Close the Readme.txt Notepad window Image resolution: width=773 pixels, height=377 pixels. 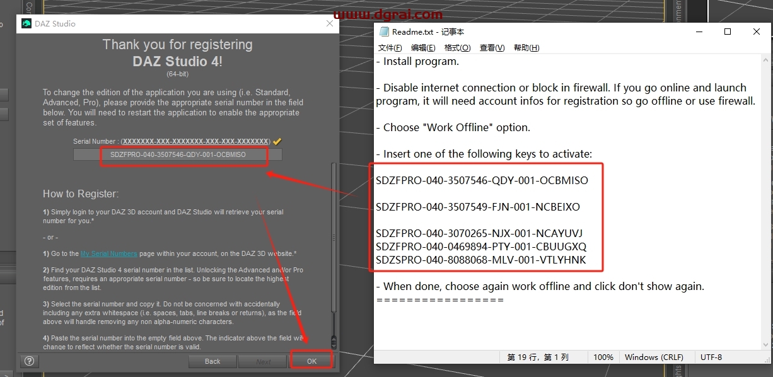pyautogui.click(x=757, y=32)
